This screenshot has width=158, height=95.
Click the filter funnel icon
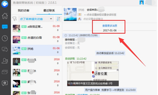14,19
